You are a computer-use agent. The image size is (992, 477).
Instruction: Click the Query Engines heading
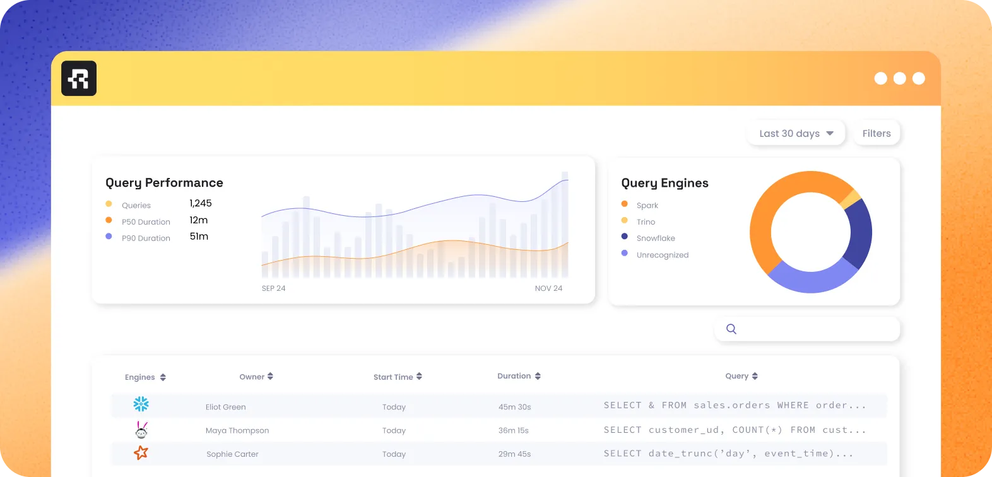(x=665, y=183)
